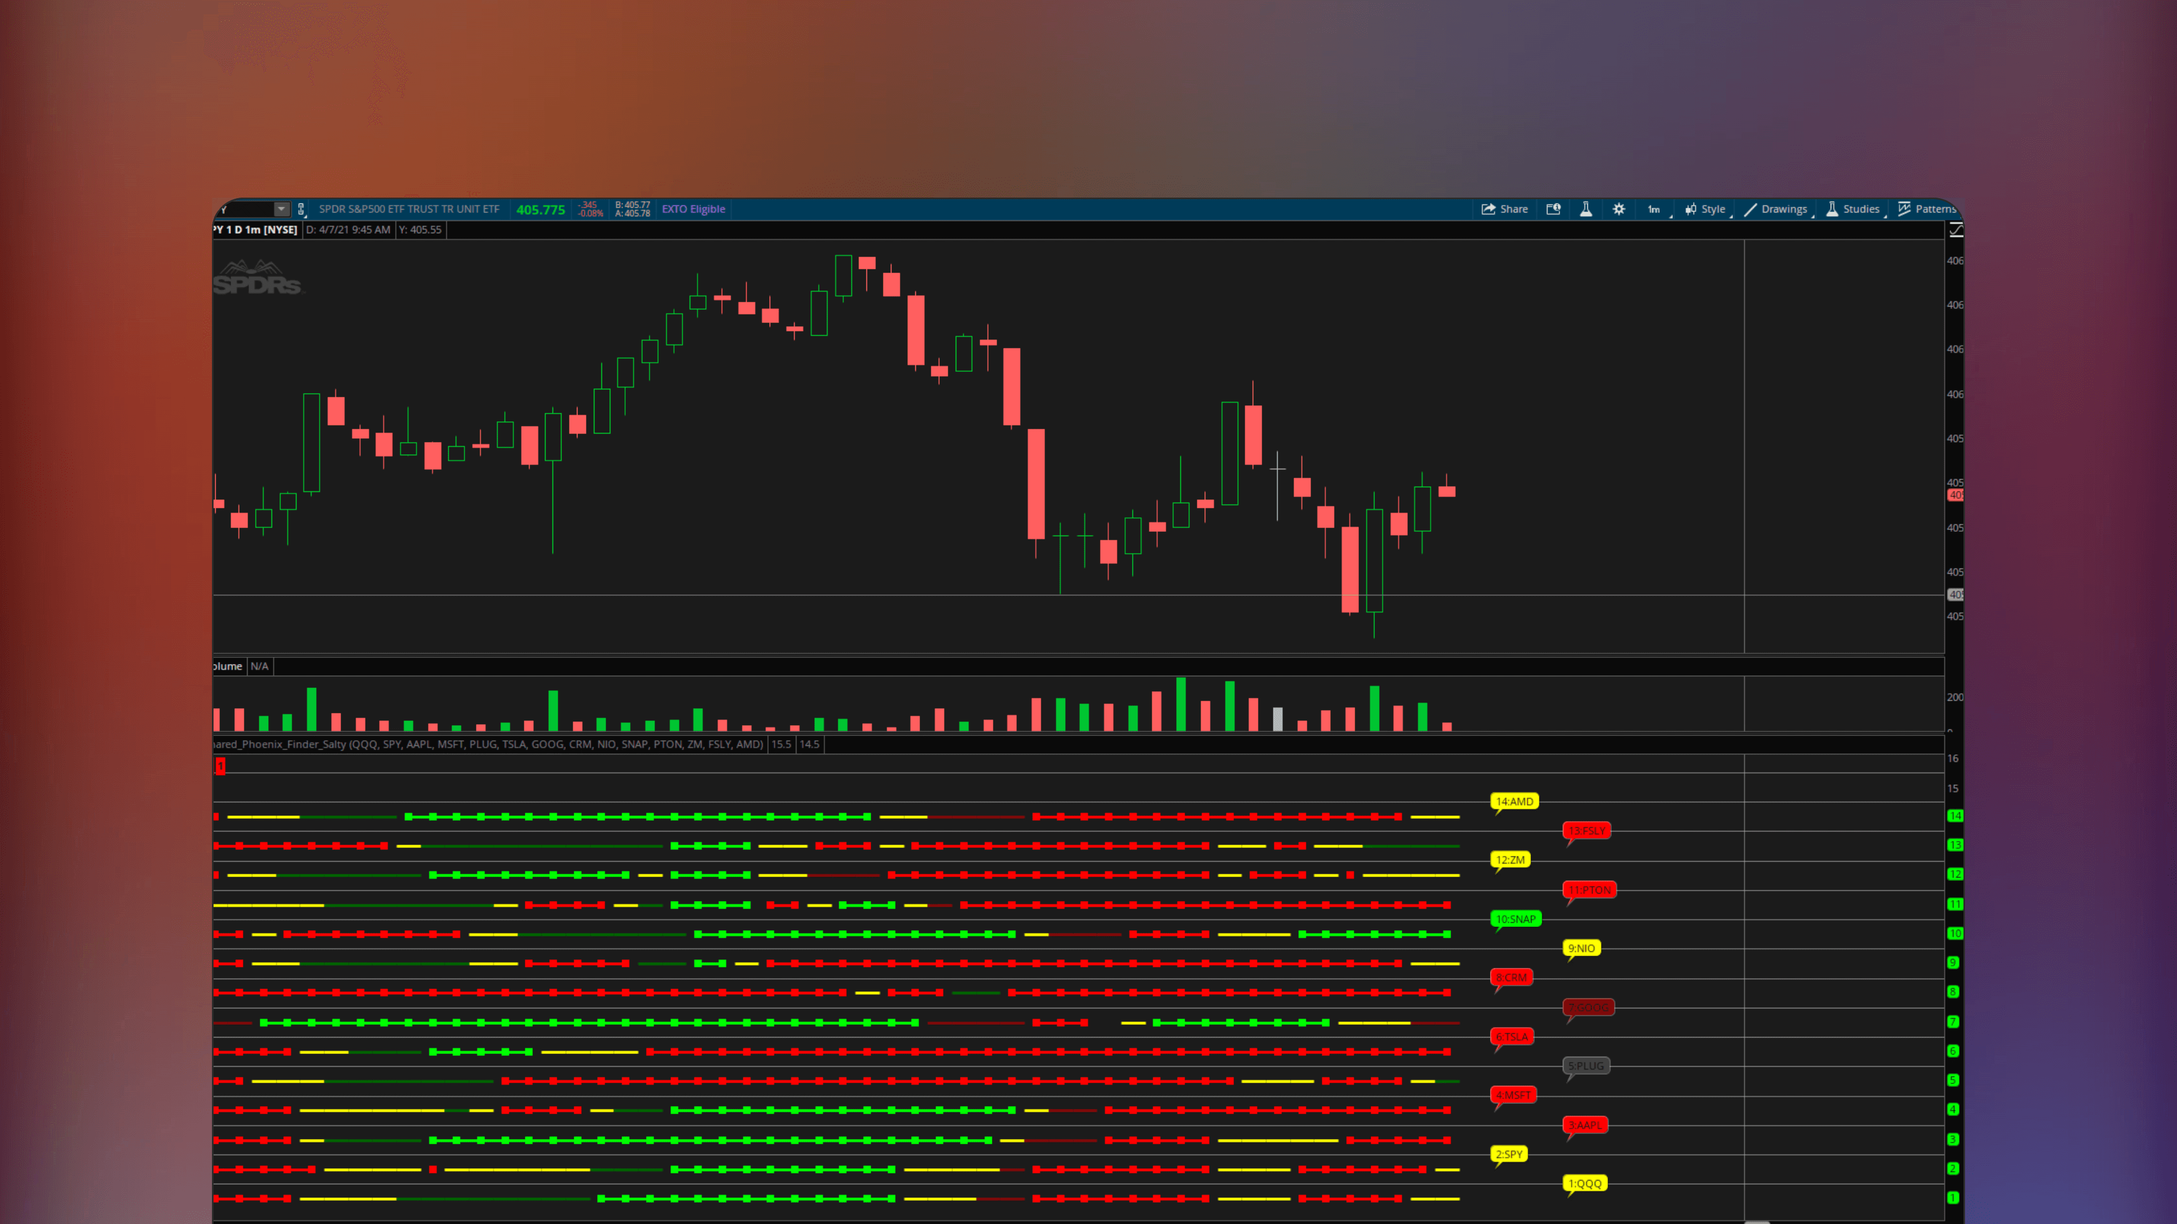Click the flask icon left of the gear
This screenshot has width=2177, height=1224.
click(1586, 209)
